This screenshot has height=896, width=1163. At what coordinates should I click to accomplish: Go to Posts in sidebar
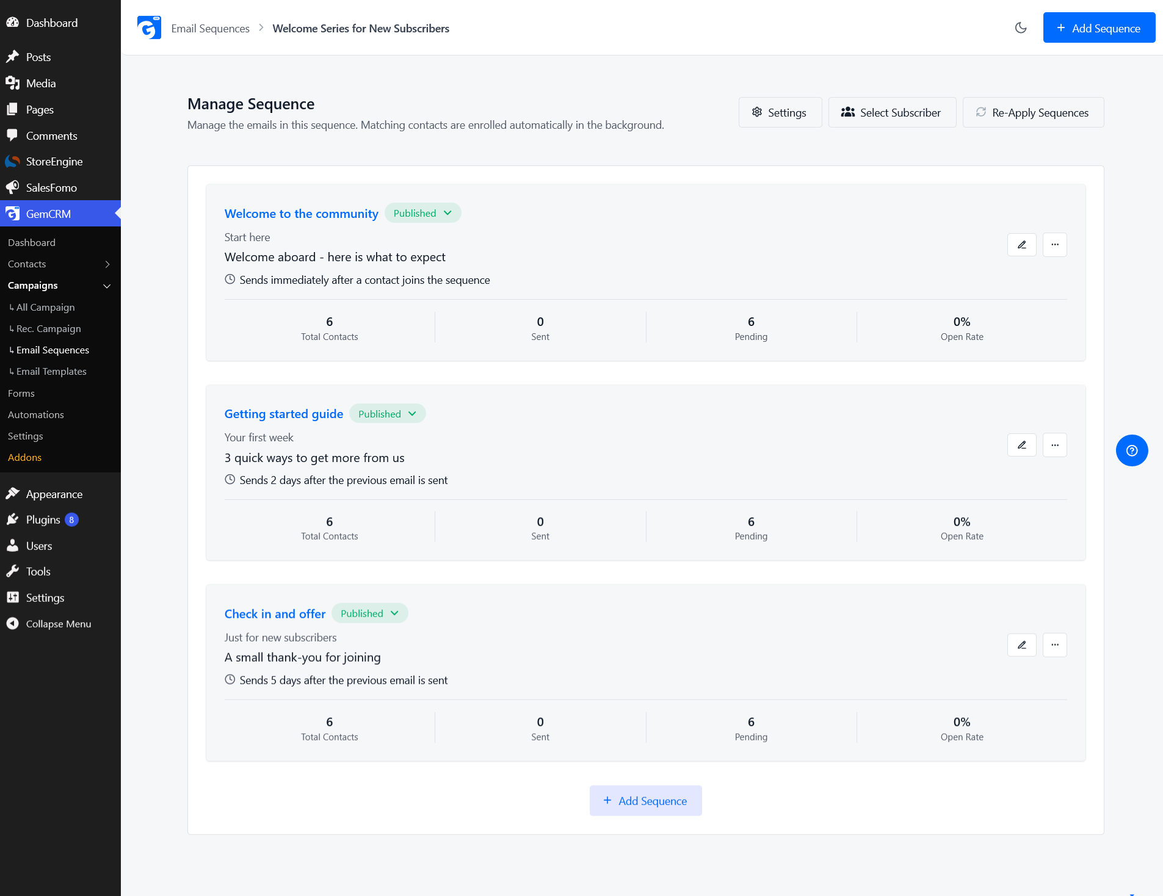pos(60,57)
